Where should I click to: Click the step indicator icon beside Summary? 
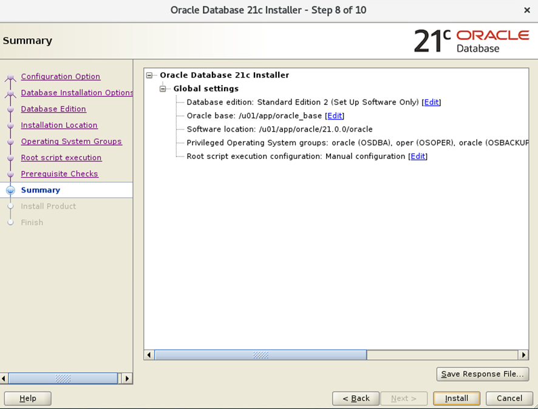point(11,190)
